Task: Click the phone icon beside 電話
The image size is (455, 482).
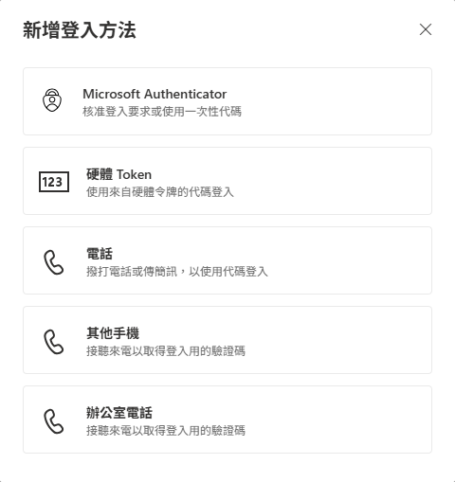Action: 53,262
